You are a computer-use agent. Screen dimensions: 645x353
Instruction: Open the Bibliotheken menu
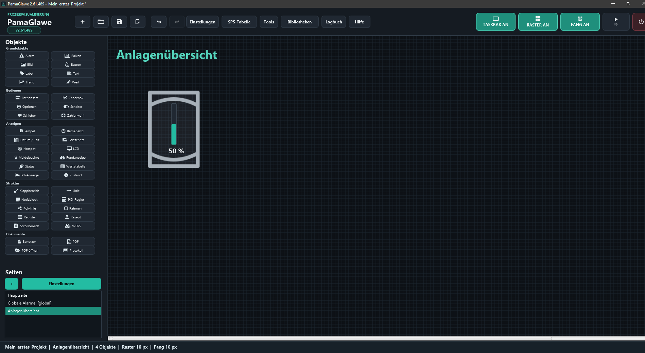point(299,22)
